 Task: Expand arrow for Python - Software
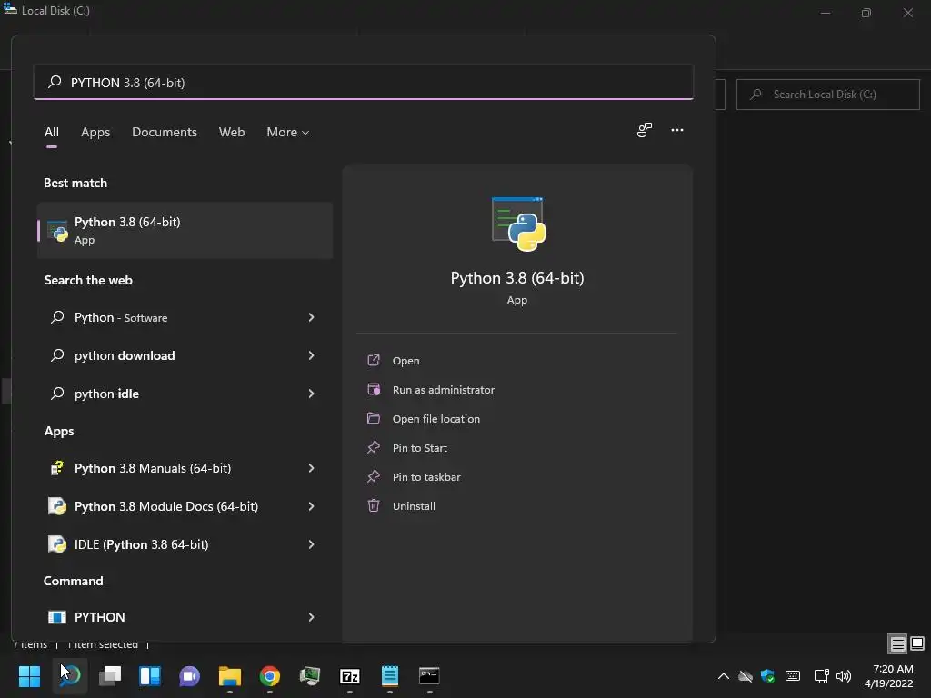coord(311,317)
